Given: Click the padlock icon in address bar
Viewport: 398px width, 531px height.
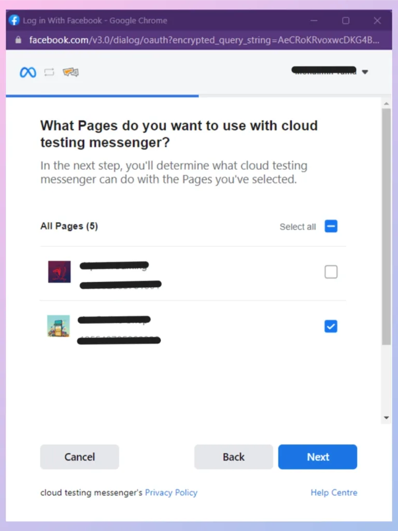Looking at the screenshot, I should click(19, 40).
